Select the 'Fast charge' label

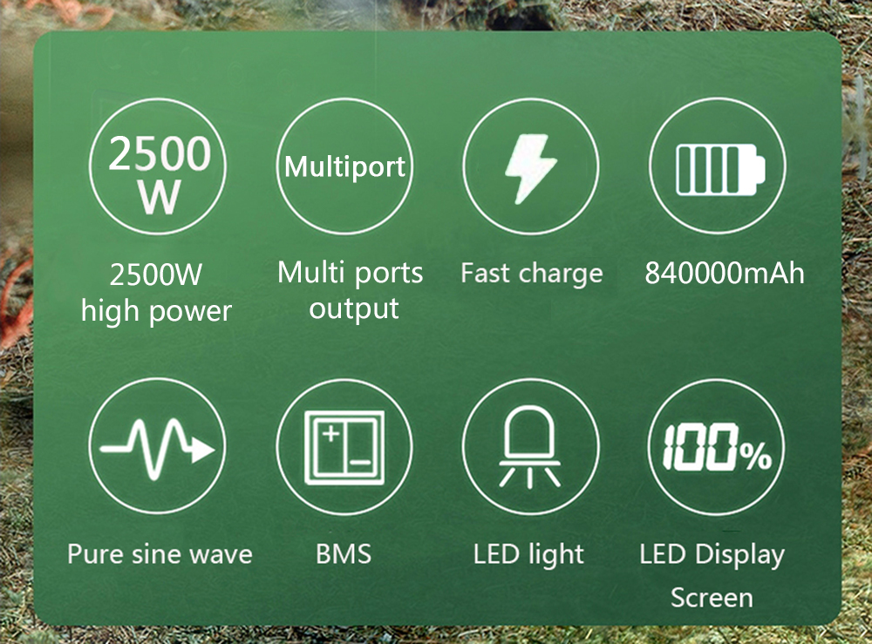(x=532, y=274)
